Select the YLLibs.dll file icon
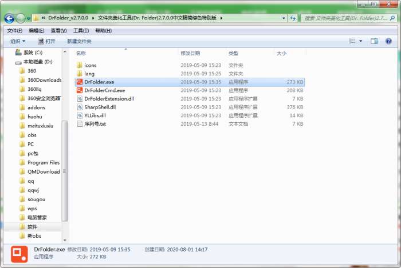 pyautogui.click(x=80, y=115)
